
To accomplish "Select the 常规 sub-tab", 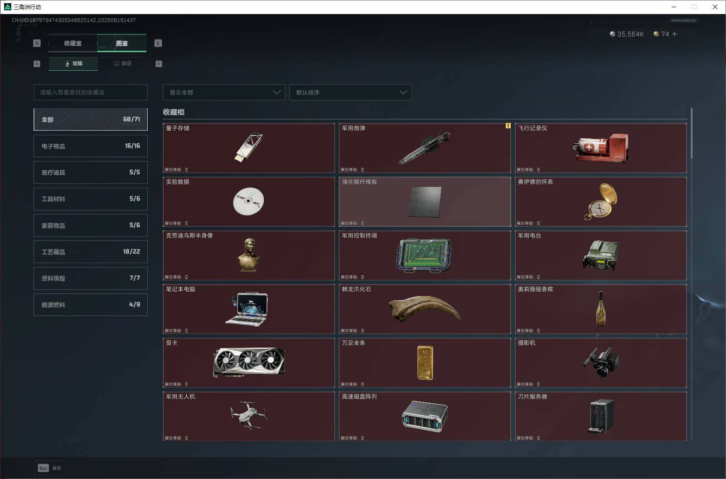I will 73,64.
